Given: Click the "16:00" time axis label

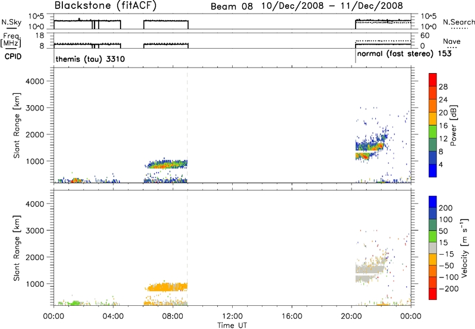Looking at the screenshot, I should [292, 317].
